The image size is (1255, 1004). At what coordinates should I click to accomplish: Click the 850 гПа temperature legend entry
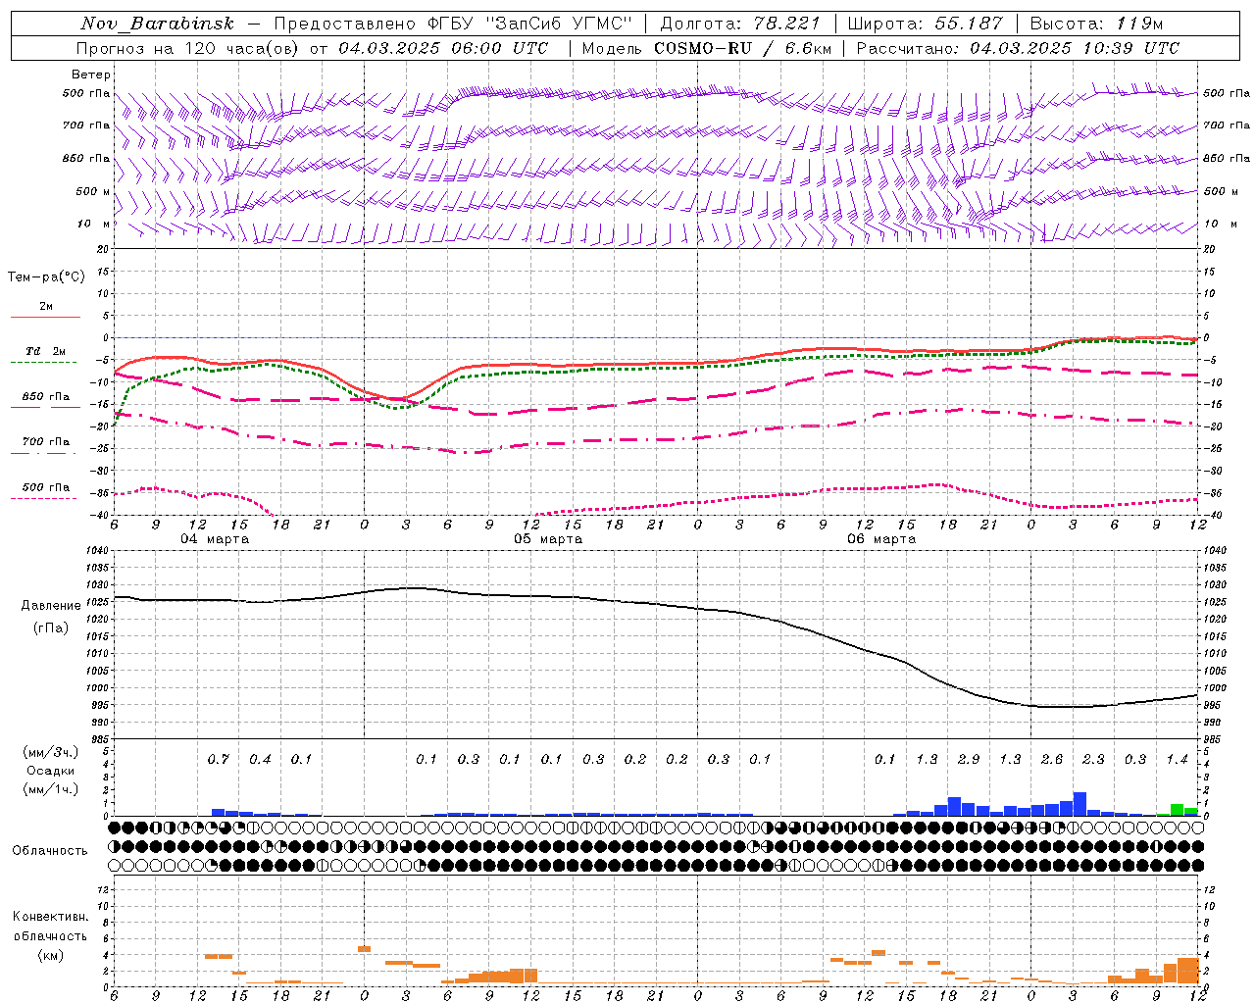[45, 396]
